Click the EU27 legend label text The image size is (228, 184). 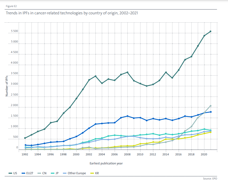click(x=30, y=173)
